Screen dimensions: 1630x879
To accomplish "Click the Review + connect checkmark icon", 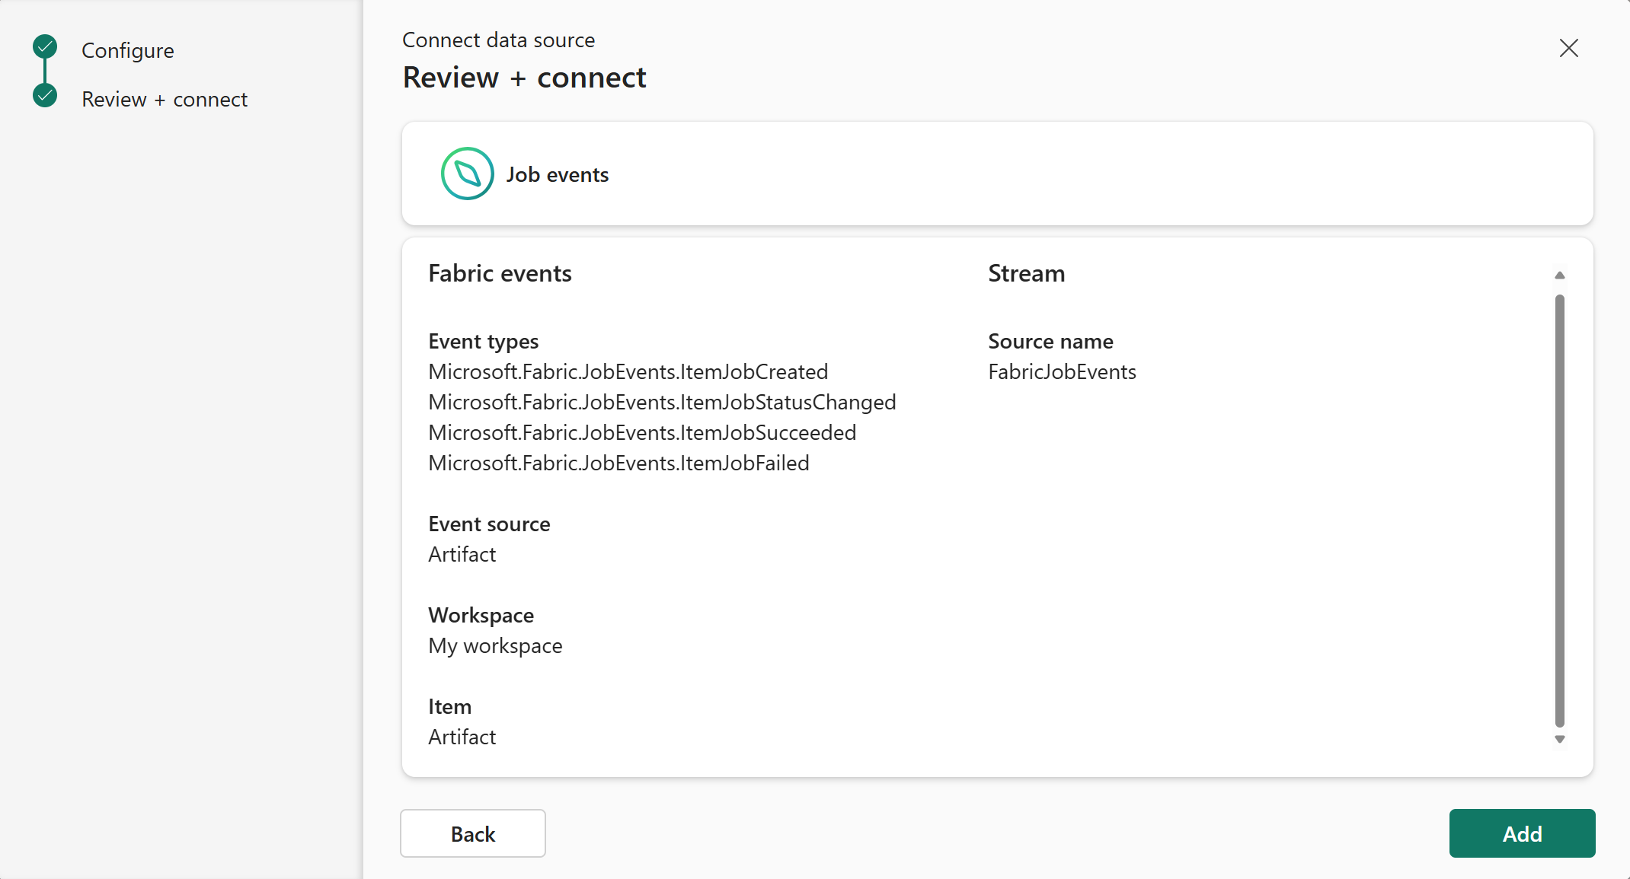I will (45, 95).
